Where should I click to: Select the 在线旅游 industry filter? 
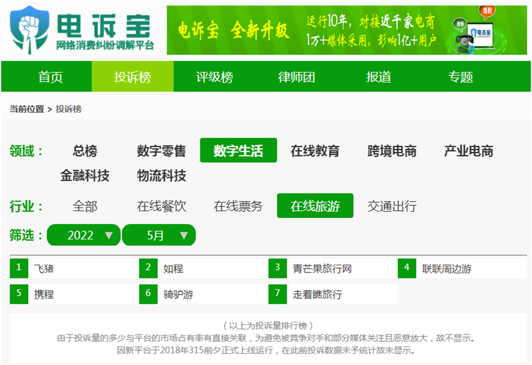pos(316,206)
